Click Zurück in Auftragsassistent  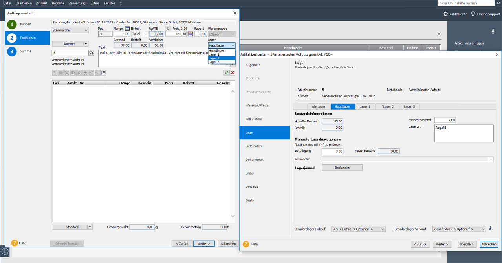pyautogui.click(x=182, y=243)
